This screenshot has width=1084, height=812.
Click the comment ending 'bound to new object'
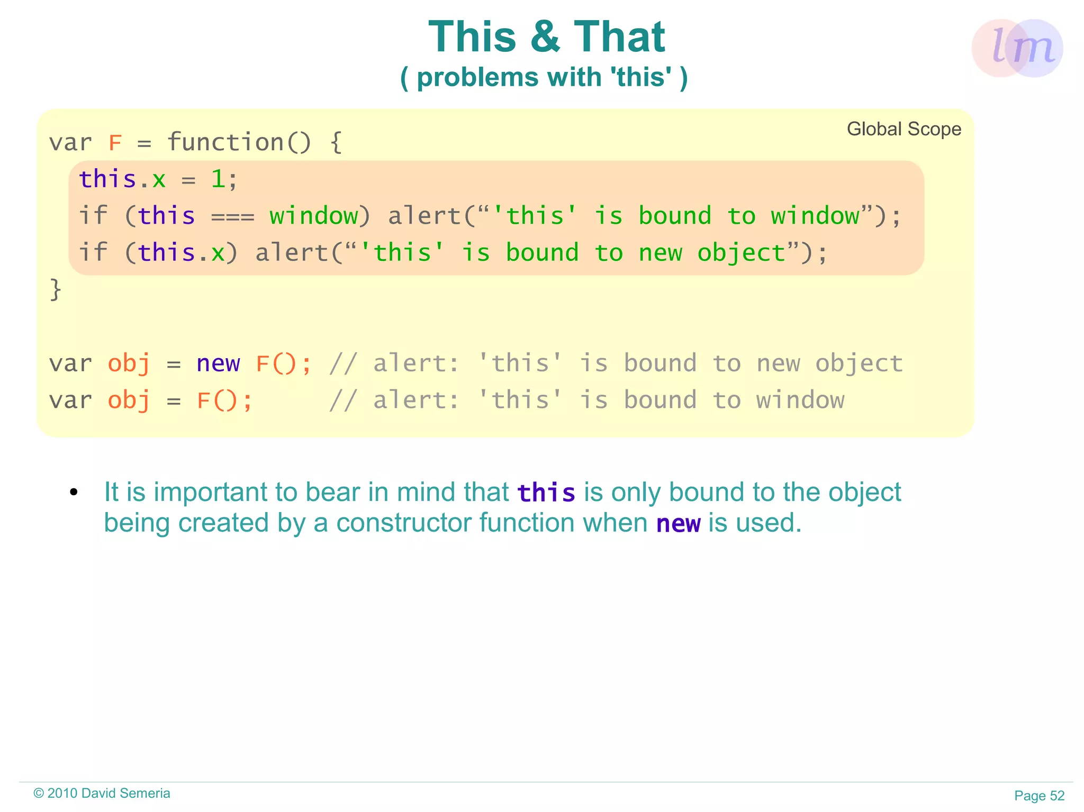pos(616,364)
